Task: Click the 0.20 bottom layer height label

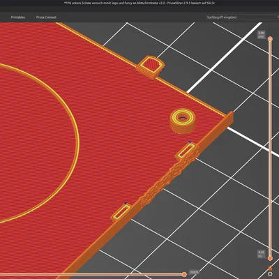Action: (x=262, y=254)
